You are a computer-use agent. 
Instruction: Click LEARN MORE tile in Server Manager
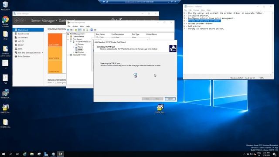(x=55, y=67)
